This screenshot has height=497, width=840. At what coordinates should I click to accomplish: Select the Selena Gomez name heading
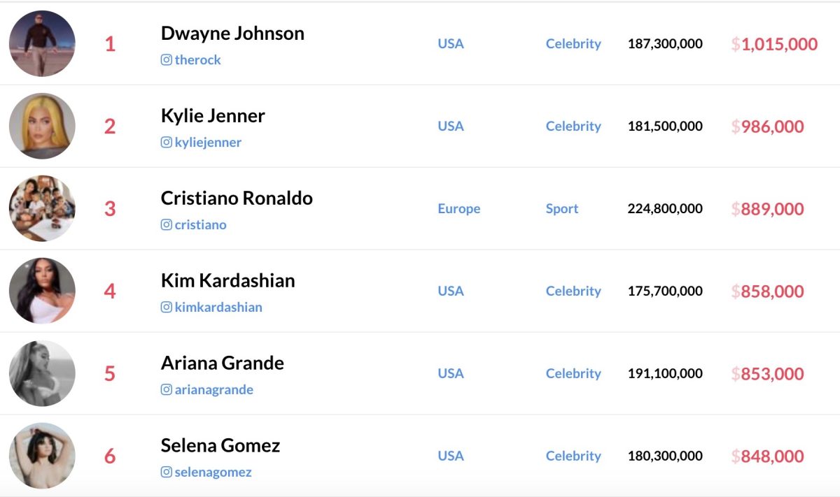220,445
